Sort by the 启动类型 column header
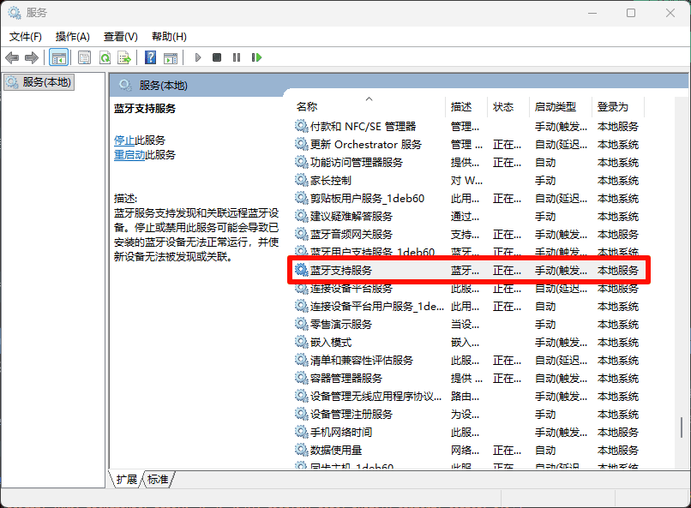 point(561,106)
